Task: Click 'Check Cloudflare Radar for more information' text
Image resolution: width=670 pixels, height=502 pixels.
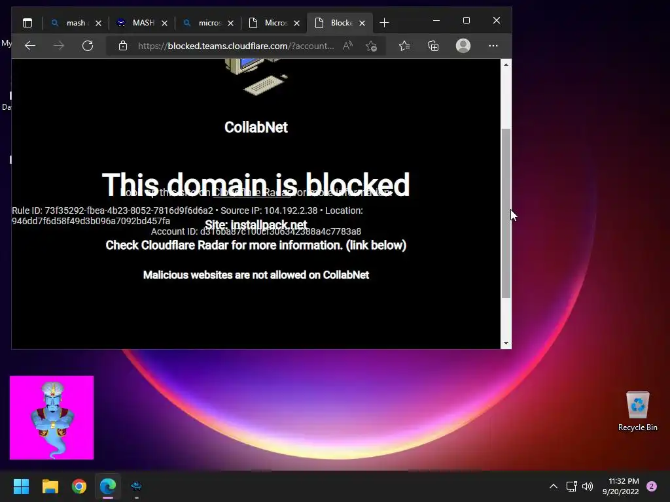Action: 256,245
